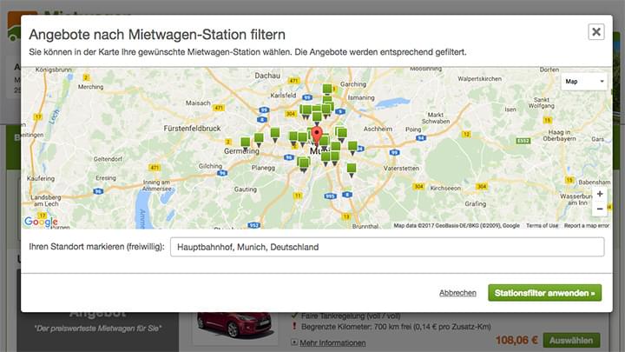Click the Landsberg am Lech map label

pos(46,201)
